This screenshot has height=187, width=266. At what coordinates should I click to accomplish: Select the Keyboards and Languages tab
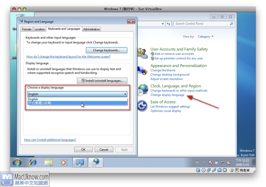64,29
